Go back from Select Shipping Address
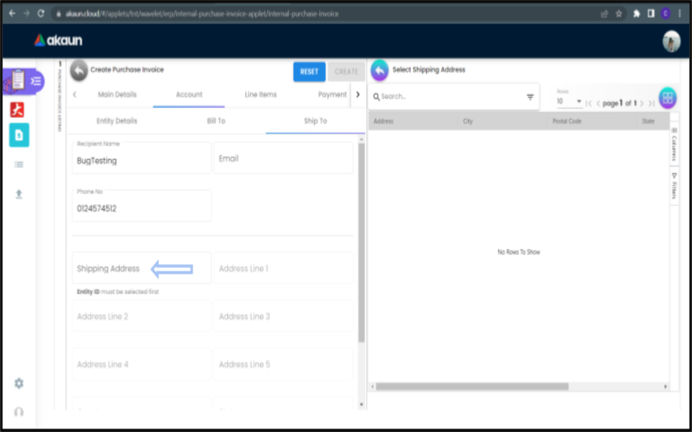 coord(380,71)
